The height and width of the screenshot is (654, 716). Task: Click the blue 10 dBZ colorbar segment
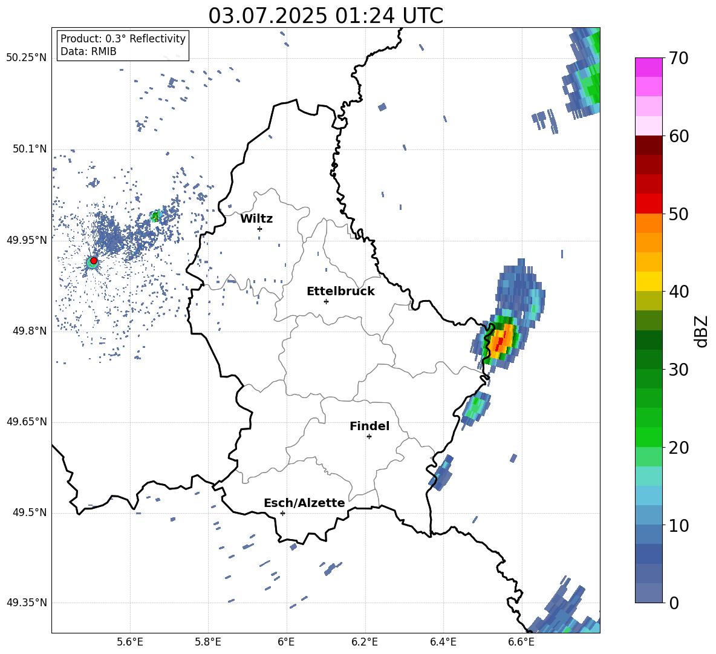[x=648, y=515]
